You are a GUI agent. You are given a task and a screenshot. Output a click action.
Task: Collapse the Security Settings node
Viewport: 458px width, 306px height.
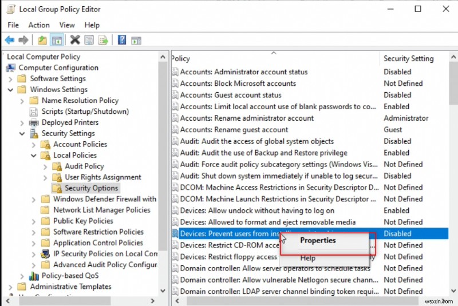pyautogui.click(x=22, y=134)
